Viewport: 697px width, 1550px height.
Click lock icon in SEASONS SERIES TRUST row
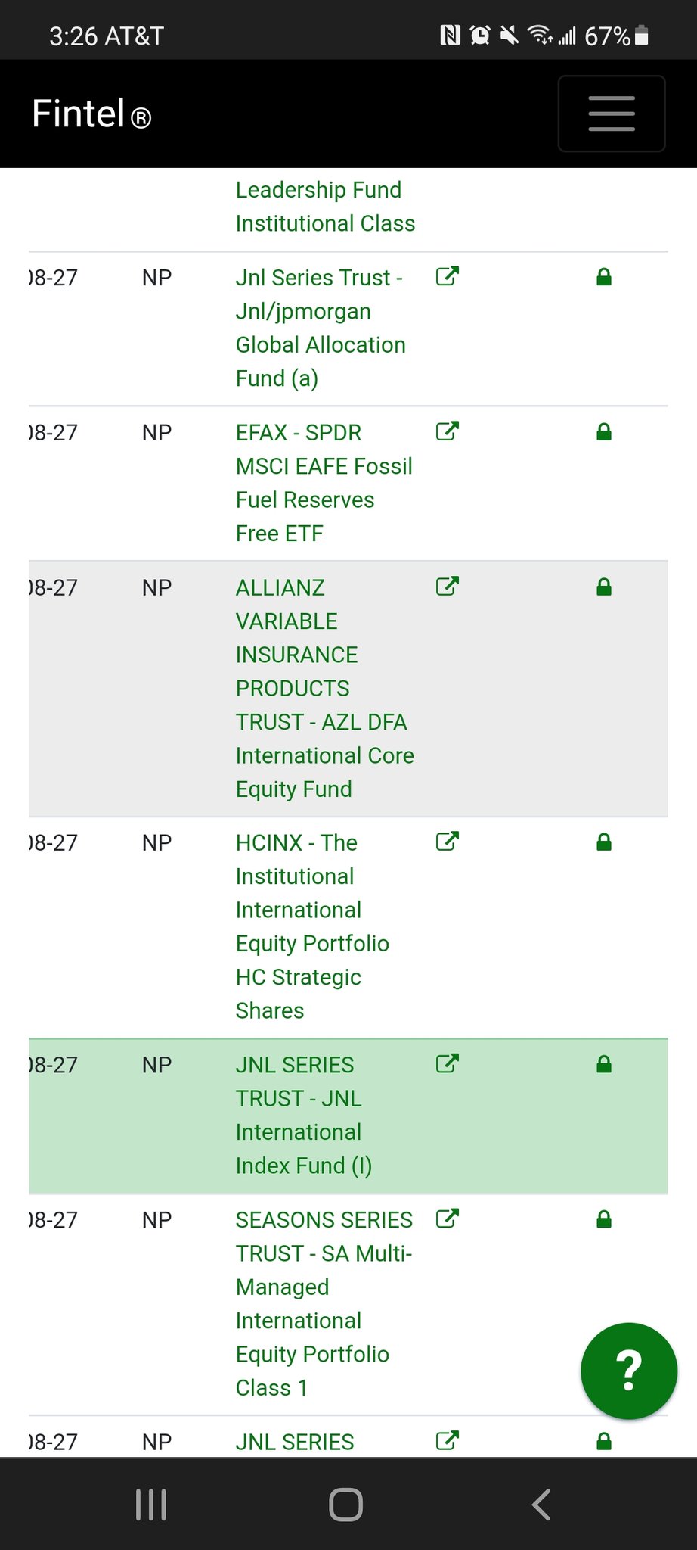pos(603,1219)
